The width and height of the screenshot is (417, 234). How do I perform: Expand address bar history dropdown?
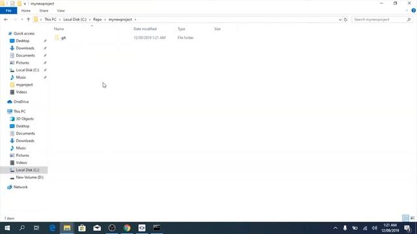pyautogui.click(x=340, y=19)
